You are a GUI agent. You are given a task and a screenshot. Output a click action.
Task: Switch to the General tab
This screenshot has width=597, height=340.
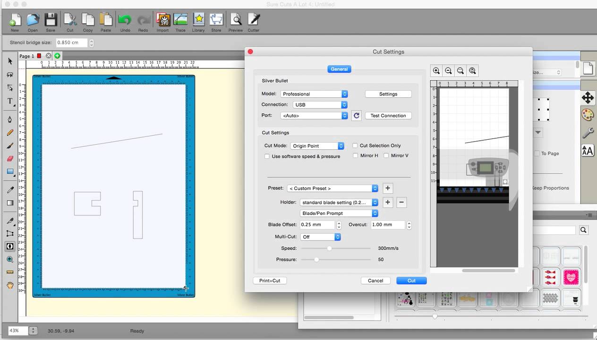point(339,69)
